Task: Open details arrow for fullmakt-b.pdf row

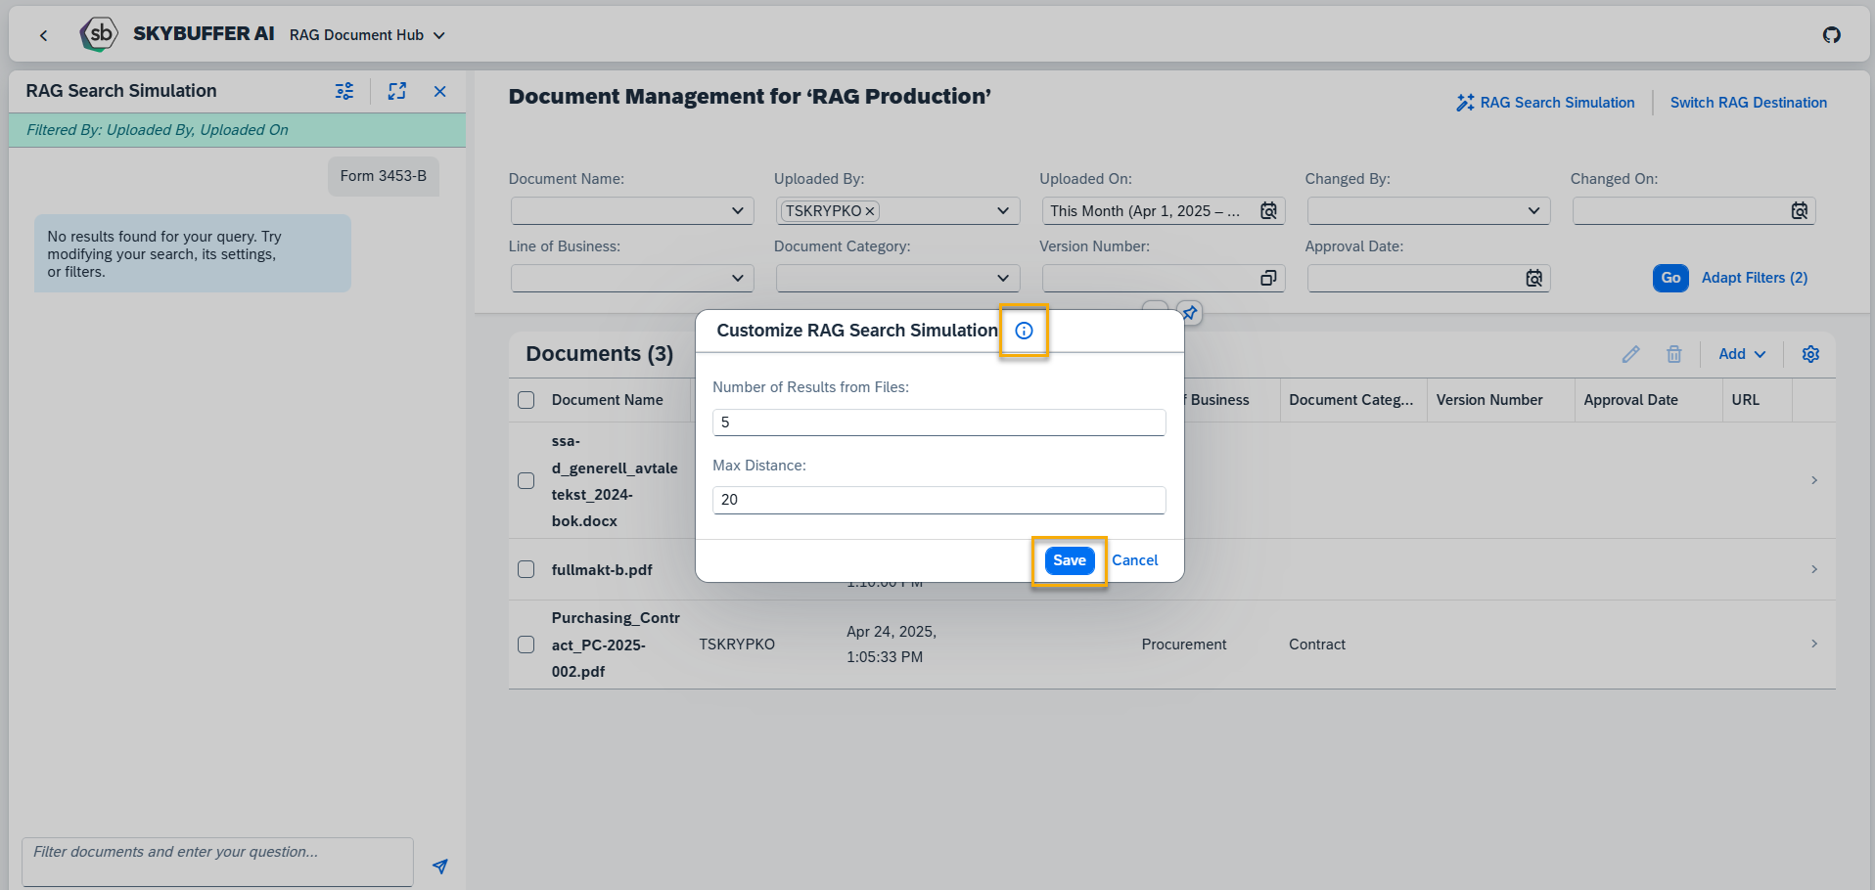Action: tap(1813, 569)
